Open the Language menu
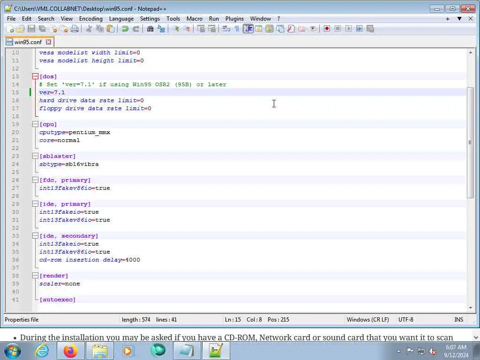480x360 pixels. [121, 19]
